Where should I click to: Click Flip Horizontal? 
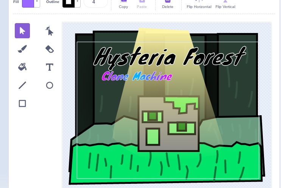pos(199,4)
